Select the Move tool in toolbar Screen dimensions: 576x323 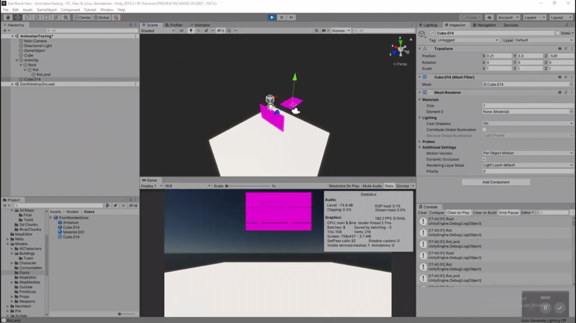tap(17, 17)
